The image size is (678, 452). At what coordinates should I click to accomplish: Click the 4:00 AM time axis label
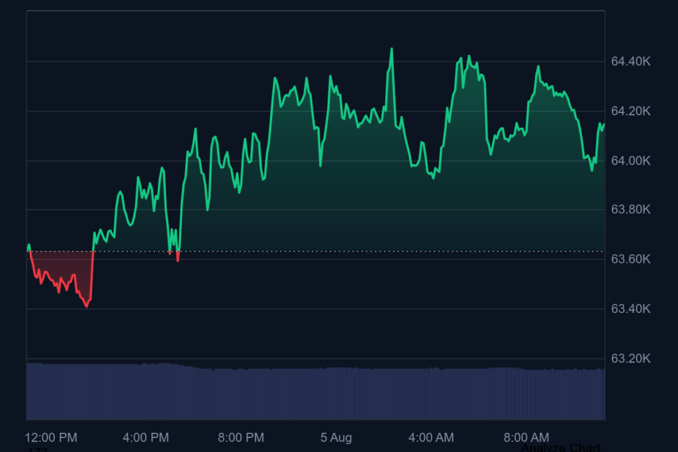431,437
